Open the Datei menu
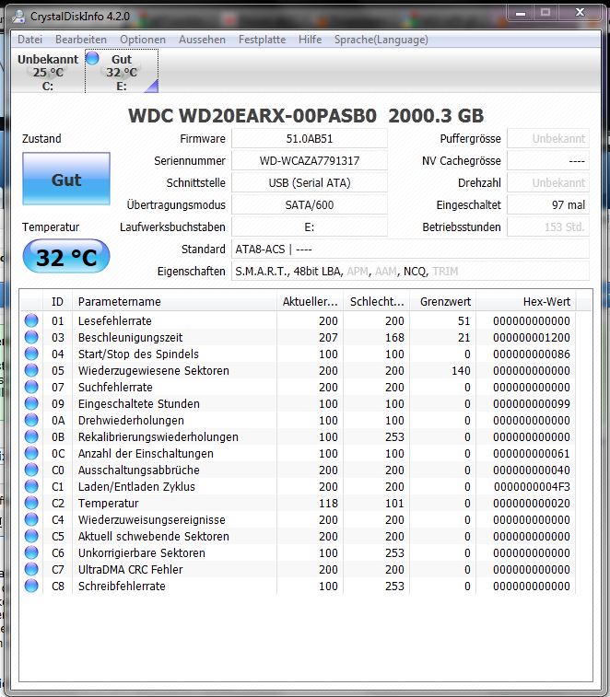Viewport: 610px width, 697px height. tap(29, 40)
